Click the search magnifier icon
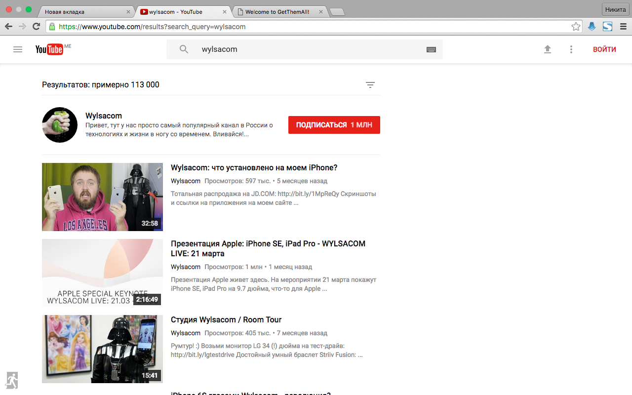 point(184,49)
